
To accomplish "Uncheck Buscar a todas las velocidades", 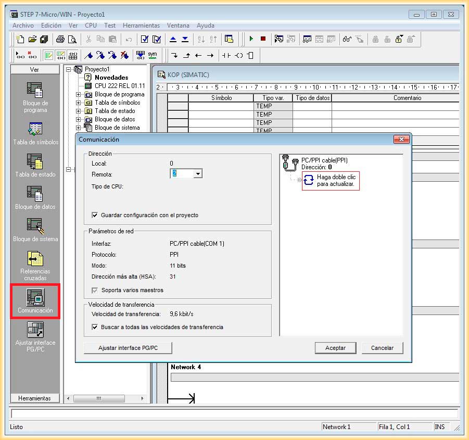I will [x=95, y=327].
